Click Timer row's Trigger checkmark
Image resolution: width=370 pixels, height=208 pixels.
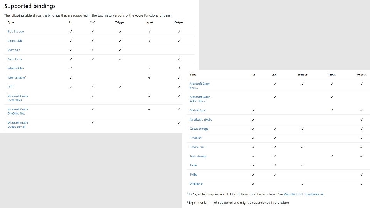302,165
